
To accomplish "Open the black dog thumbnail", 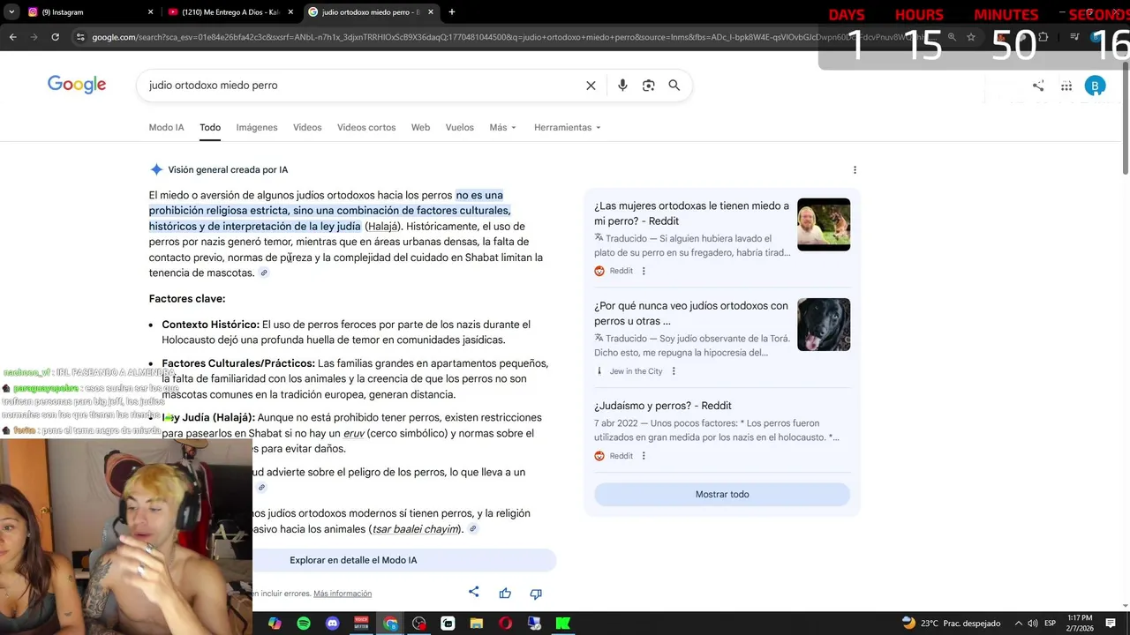I will point(824,325).
